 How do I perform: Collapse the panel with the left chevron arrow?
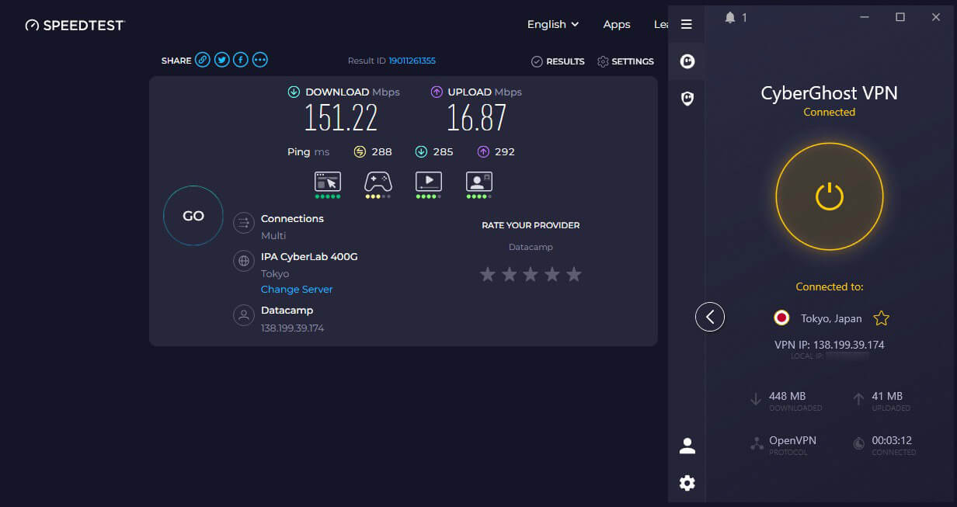709,317
